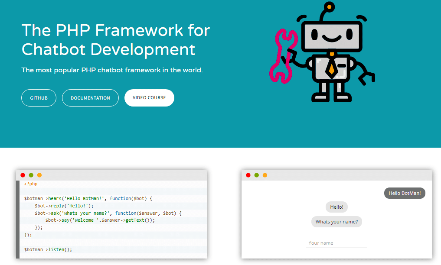Click the 'Whats your name?' chat bubble
This screenshot has height=265, width=441.
[336, 222]
